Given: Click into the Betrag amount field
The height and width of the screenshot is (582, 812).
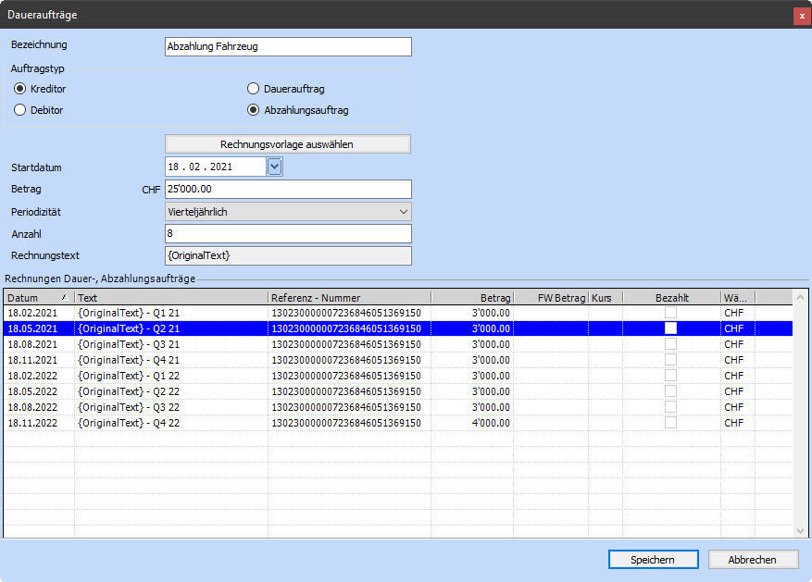Looking at the screenshot, I should (x=287, y=189).
